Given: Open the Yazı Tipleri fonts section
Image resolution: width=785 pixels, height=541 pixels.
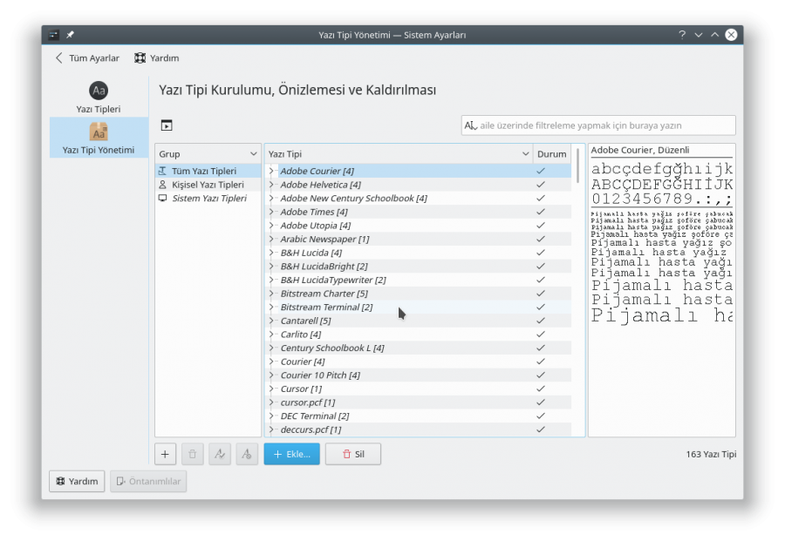Looking at the screenshot, I should point(99,97).
